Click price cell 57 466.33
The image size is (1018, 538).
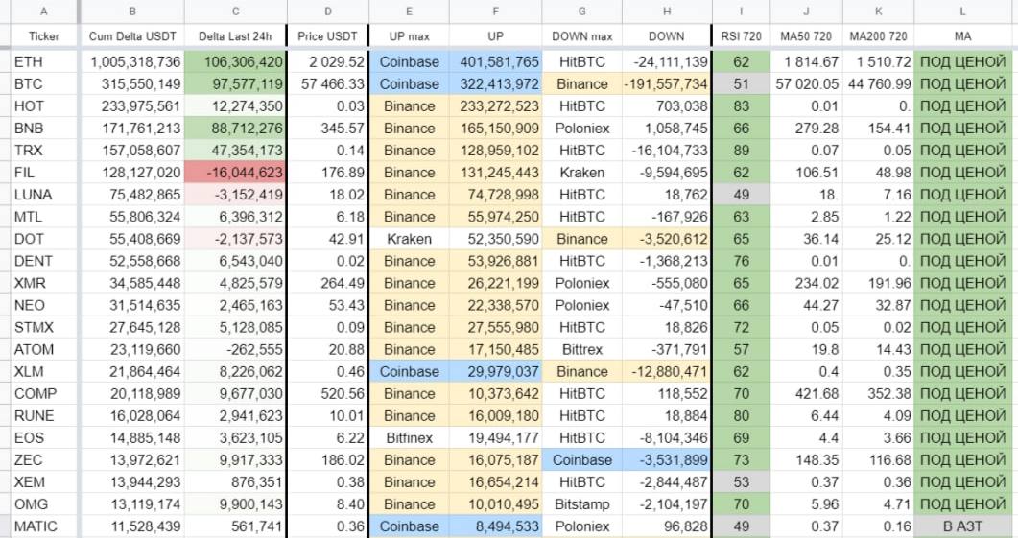[327, 84]
